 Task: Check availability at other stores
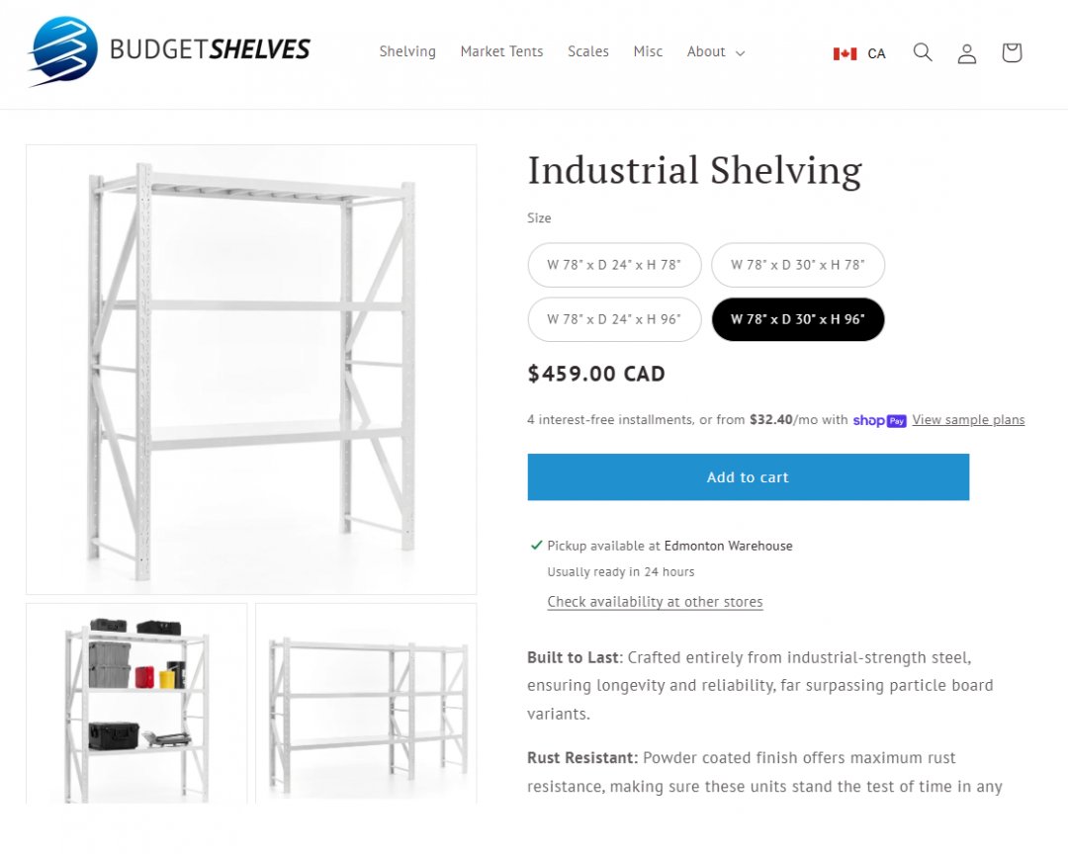point(655,602)
